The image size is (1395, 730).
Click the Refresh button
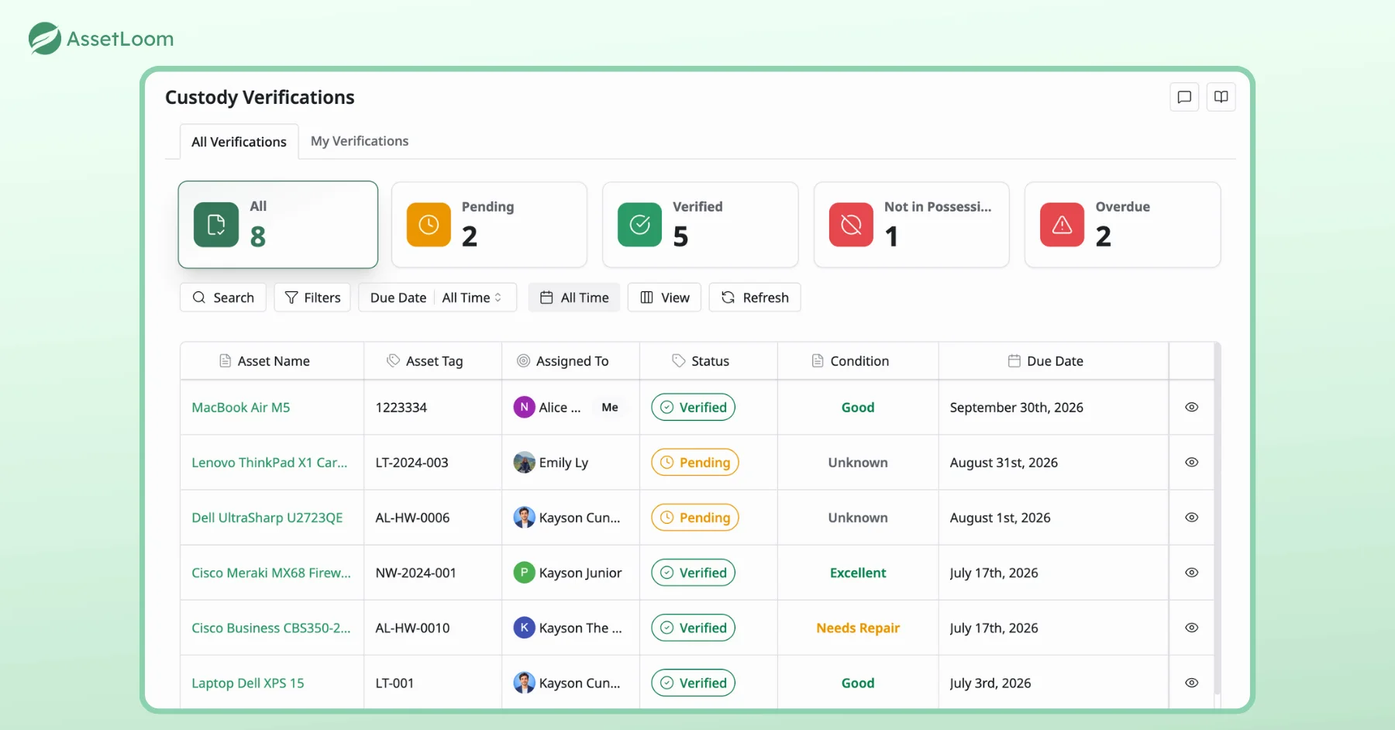click(755, 298)
